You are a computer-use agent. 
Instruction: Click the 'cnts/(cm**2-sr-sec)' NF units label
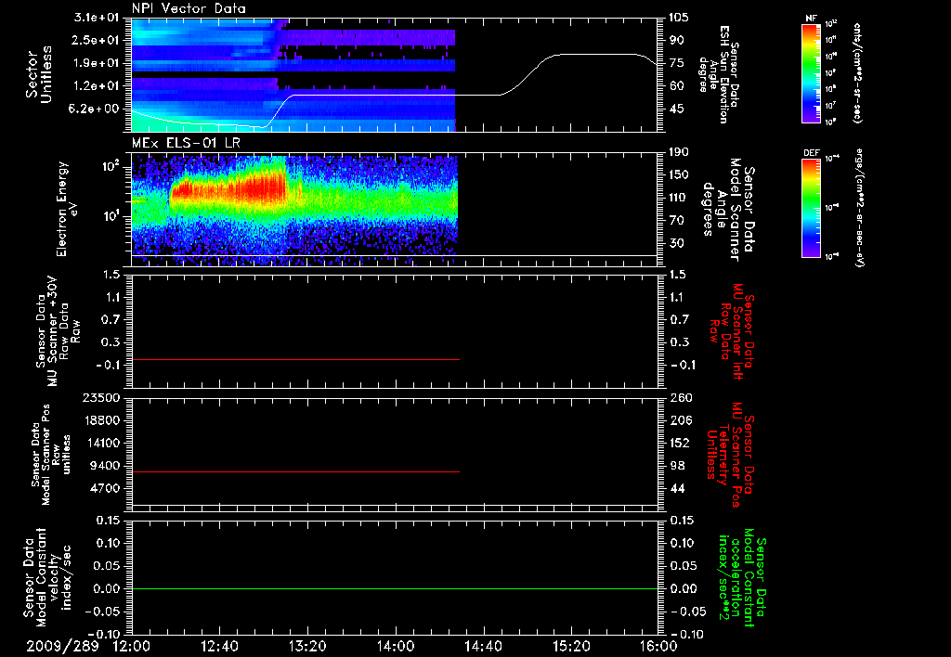(x=857, y=73)
